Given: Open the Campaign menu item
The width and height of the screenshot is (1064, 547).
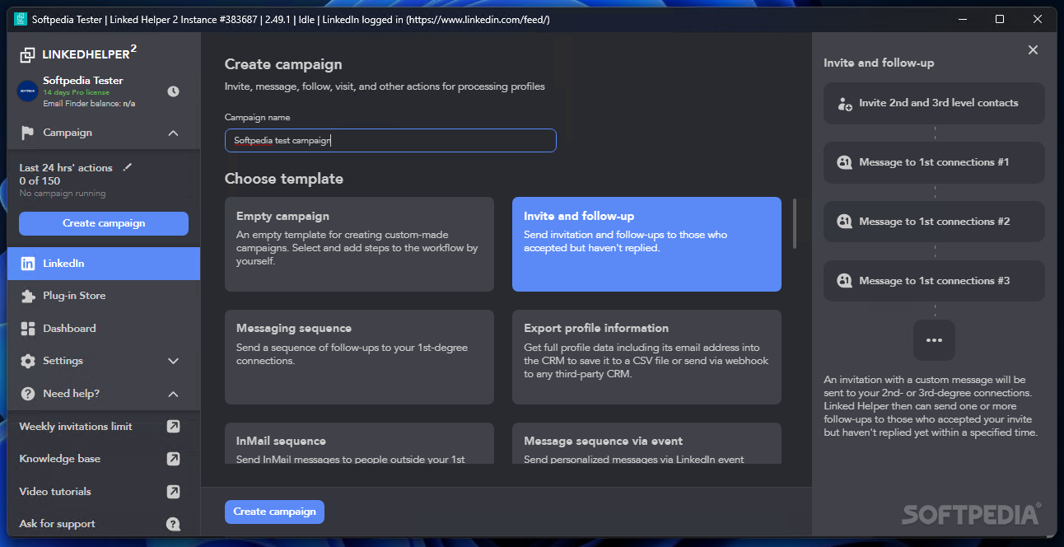Looking at the screenshot, I should [104, 133].
